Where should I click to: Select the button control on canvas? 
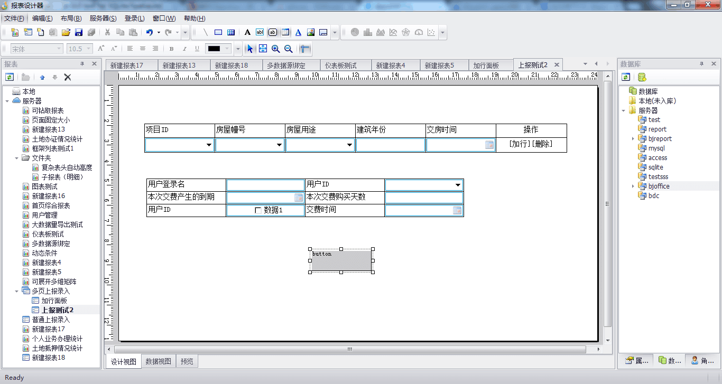coord(341,261)
